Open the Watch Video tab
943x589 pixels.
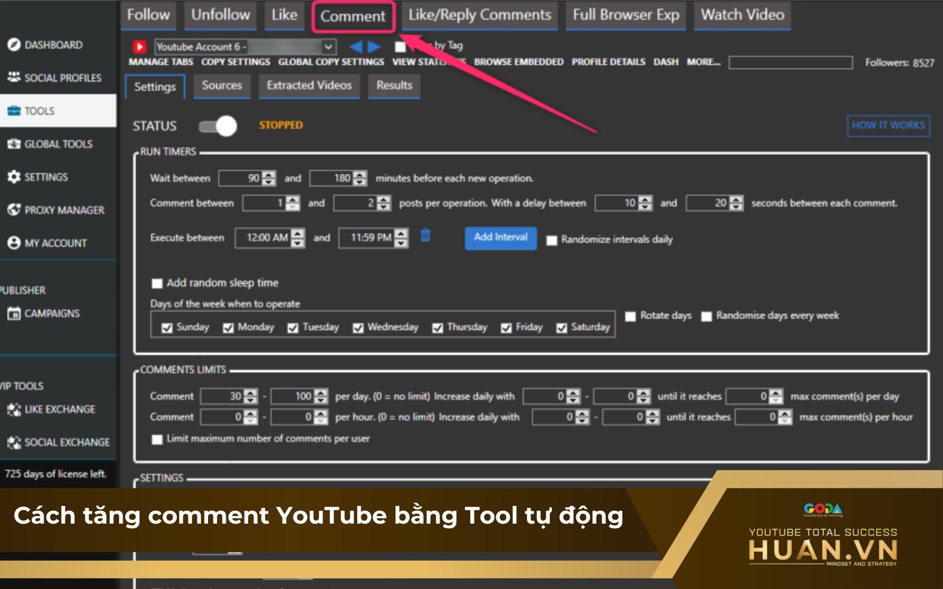click(743, 15)
